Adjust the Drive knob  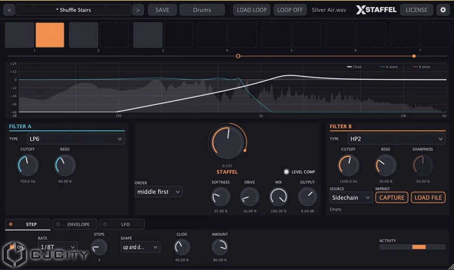250,197
